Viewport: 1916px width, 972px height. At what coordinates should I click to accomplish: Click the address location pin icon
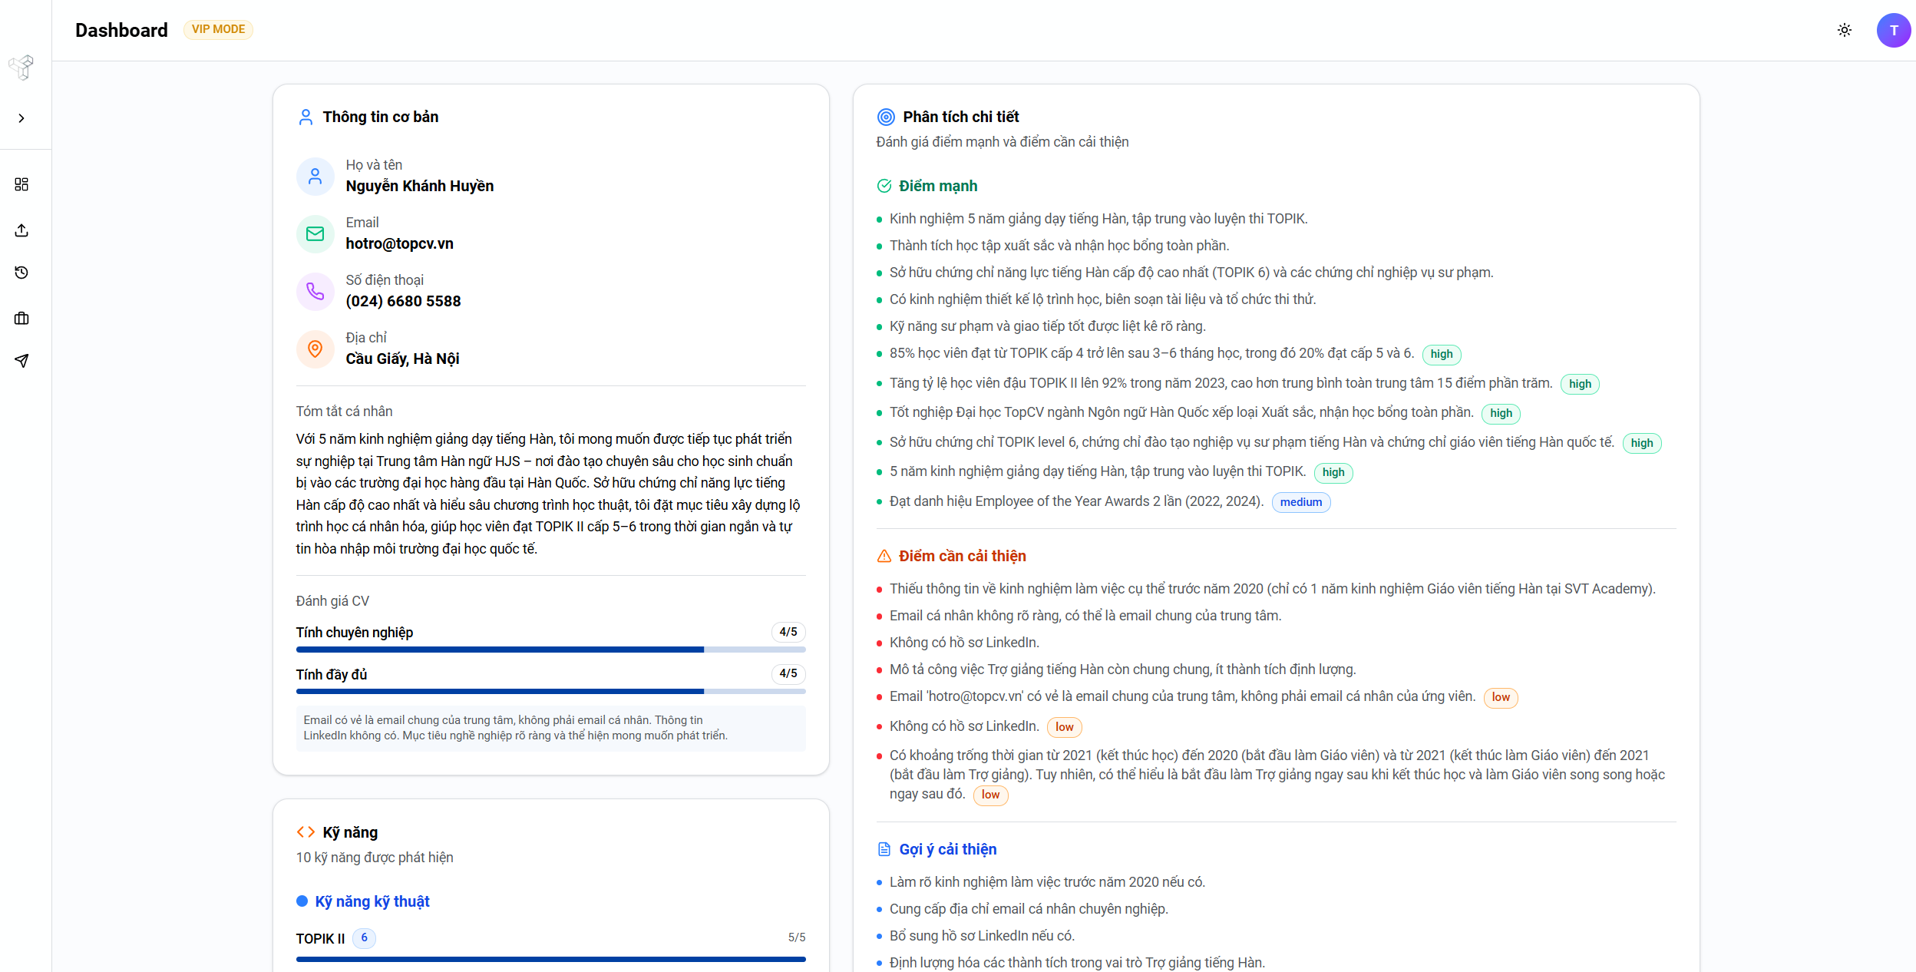tap(315, 349)
